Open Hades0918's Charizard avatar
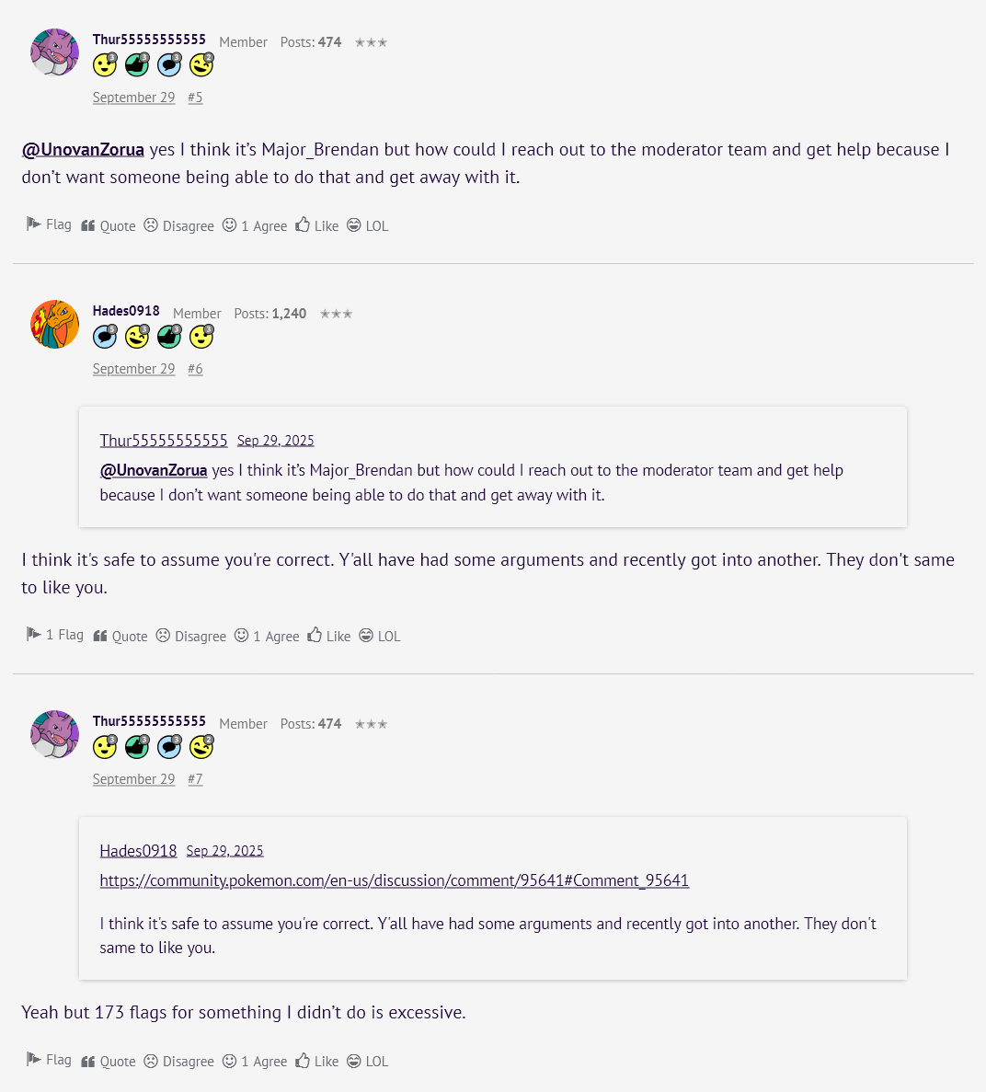 54,324
